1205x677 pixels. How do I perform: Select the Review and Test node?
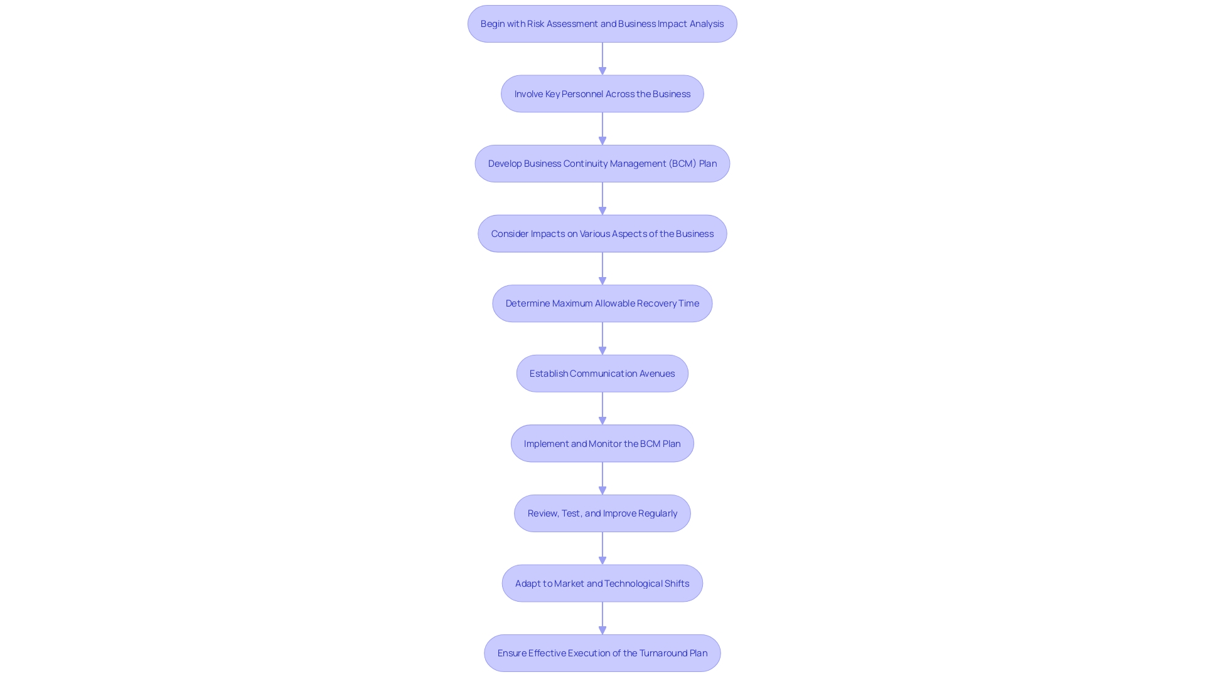click(x=602, y=513)
